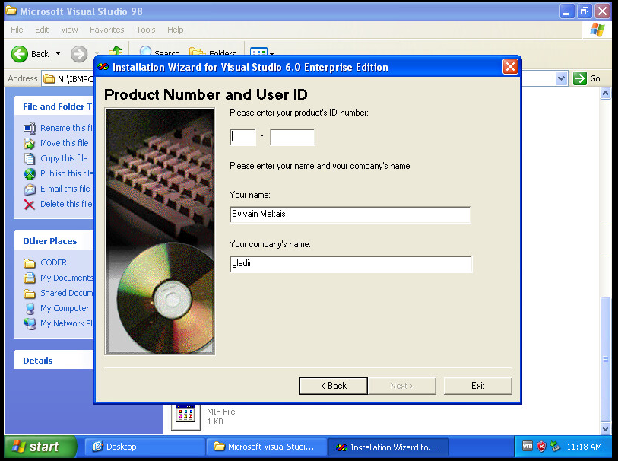The width and height of the screenshot is (618, 461).
Task: Click the CODER folder icon
Action: (30, 263)
